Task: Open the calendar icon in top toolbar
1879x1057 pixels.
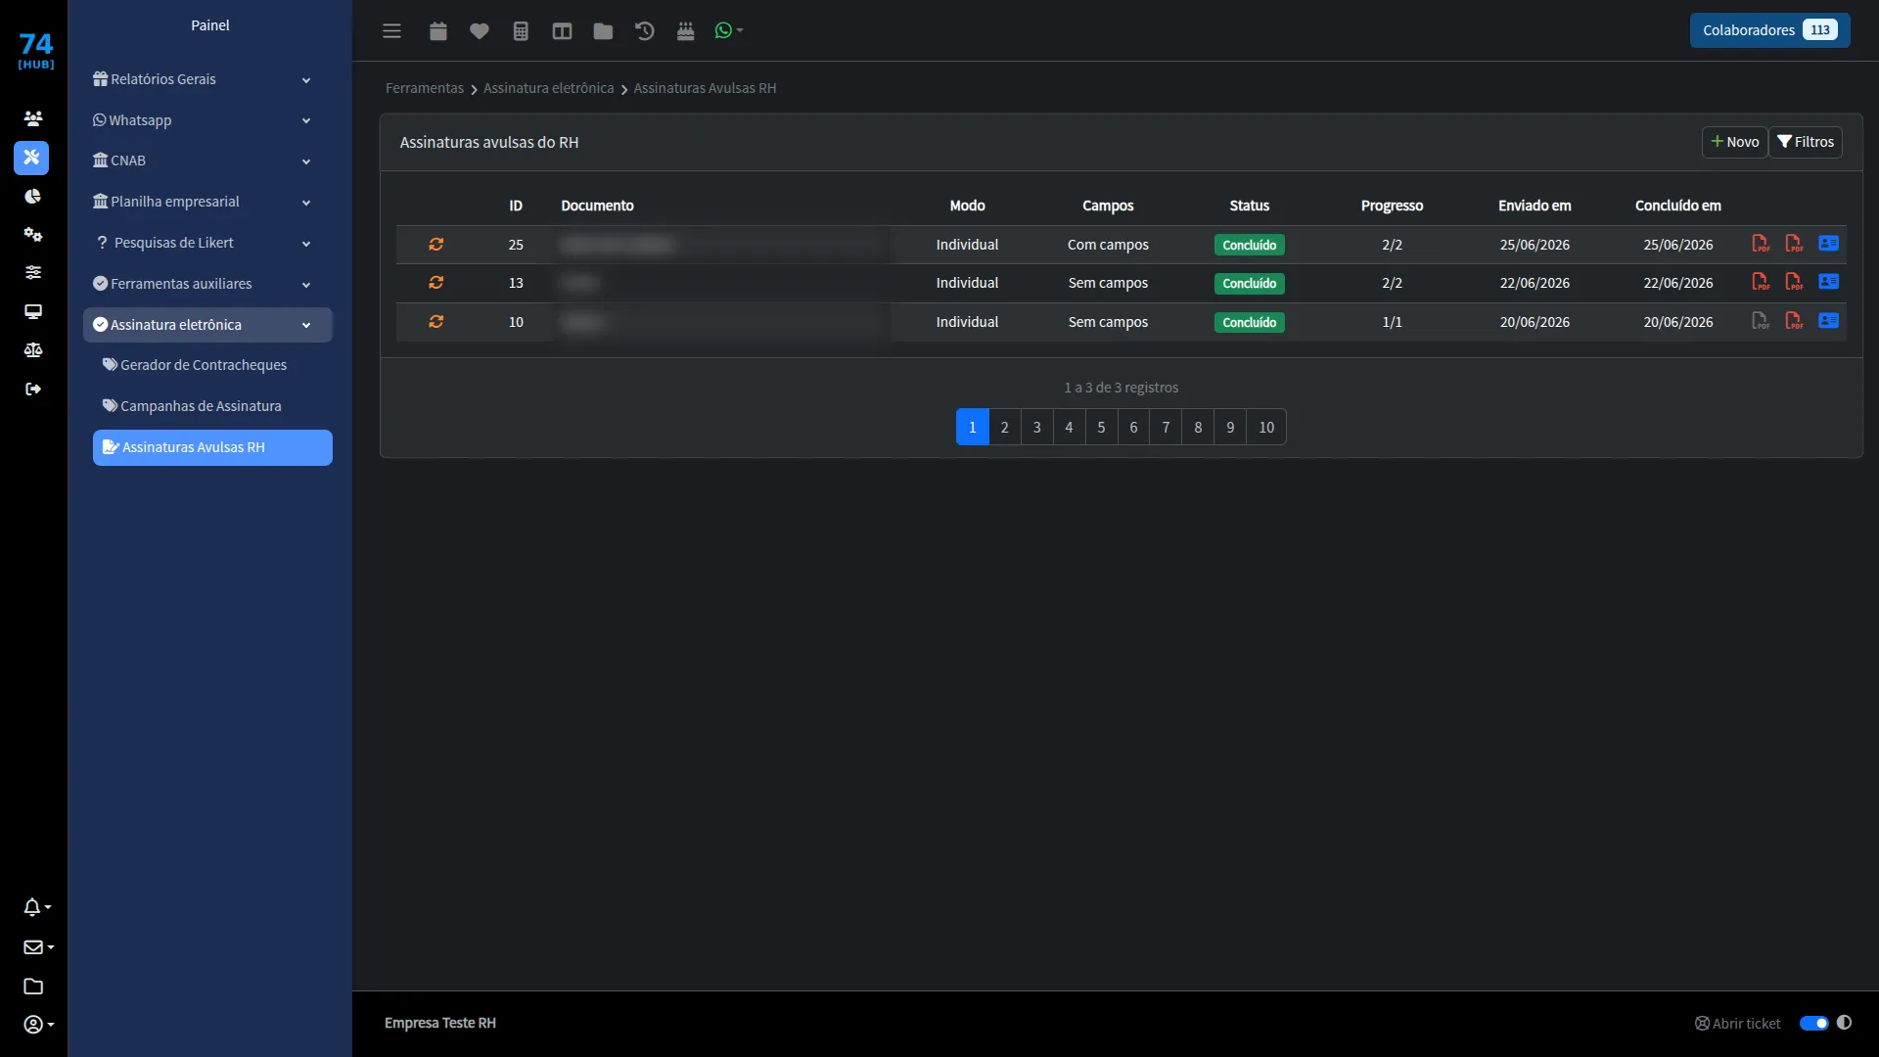Action: (437, 31)
